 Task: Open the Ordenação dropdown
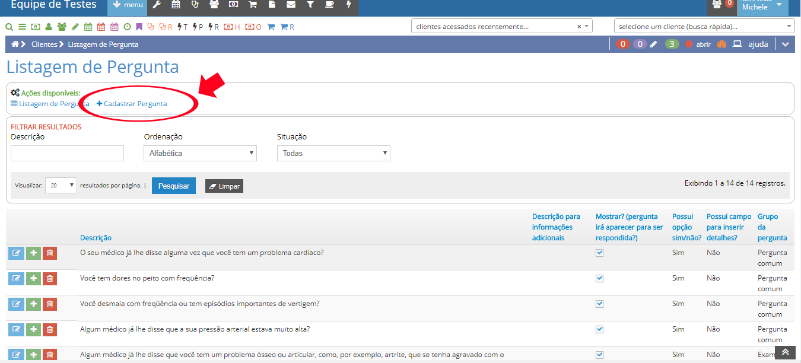pyautogui.click(x=199, y=154)
